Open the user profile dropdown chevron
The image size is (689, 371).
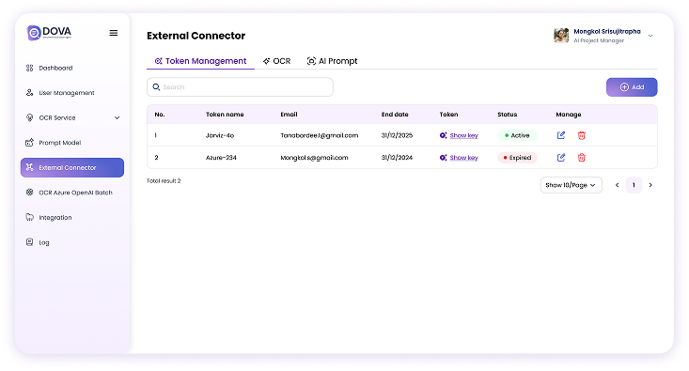[650, 36]
